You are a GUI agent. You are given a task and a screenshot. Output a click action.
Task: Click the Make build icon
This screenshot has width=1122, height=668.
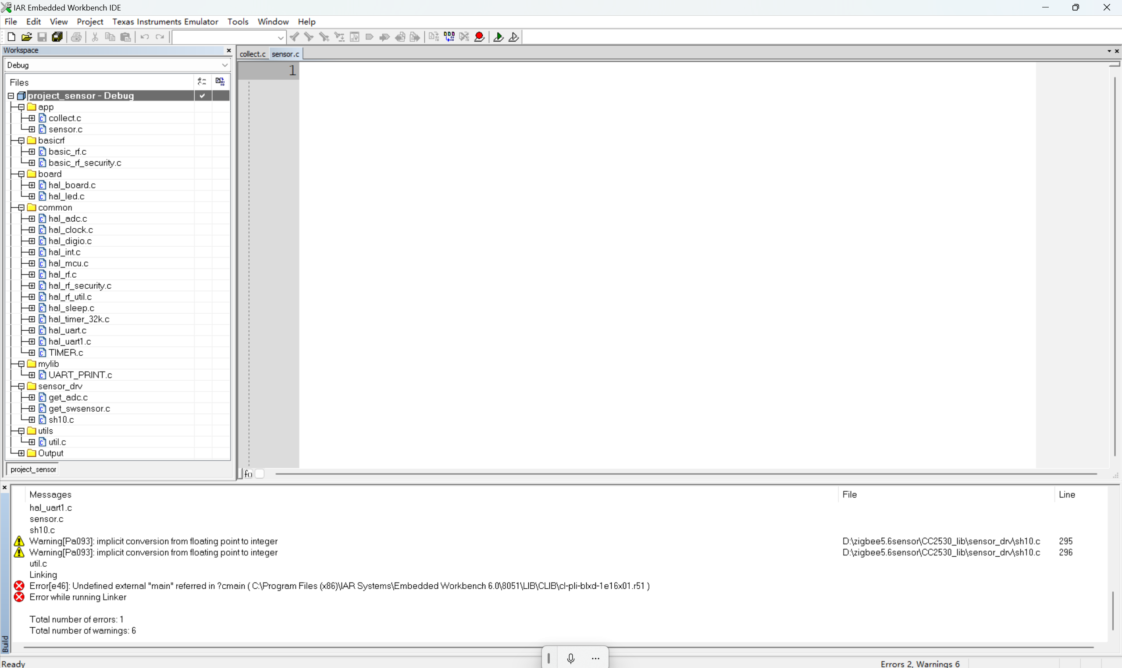coord(449,37)
